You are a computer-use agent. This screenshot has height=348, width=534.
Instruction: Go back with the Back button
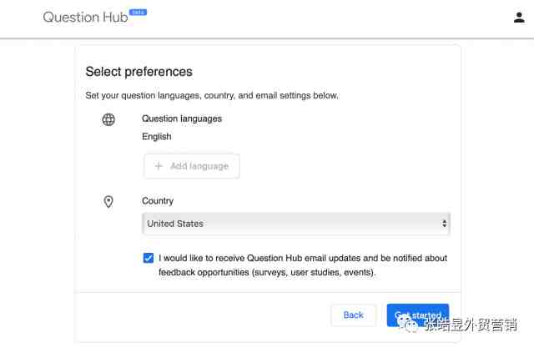[x=354, y=315]
